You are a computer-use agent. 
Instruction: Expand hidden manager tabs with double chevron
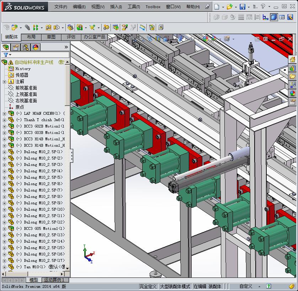tap(66, 47)
